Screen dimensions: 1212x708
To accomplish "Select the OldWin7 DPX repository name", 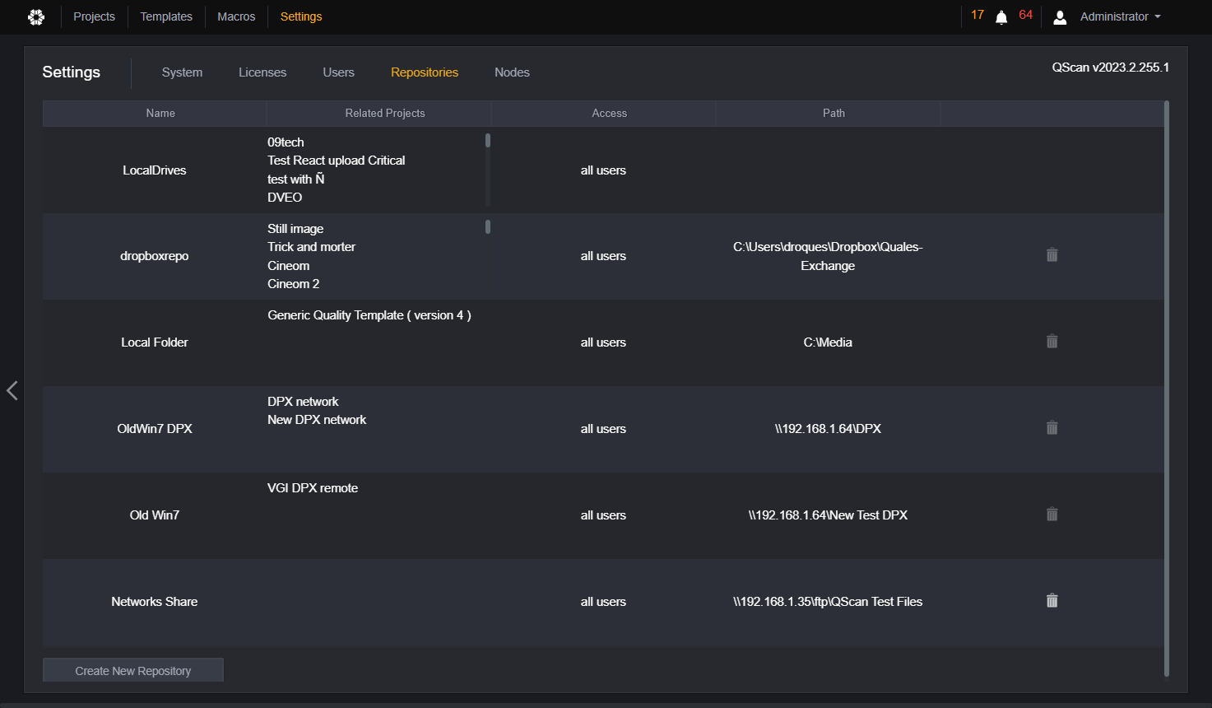I will point(155,429).
